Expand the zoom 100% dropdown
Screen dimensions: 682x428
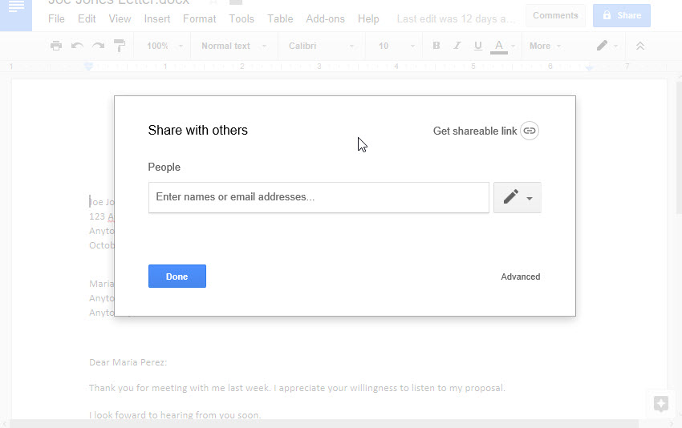164,46
